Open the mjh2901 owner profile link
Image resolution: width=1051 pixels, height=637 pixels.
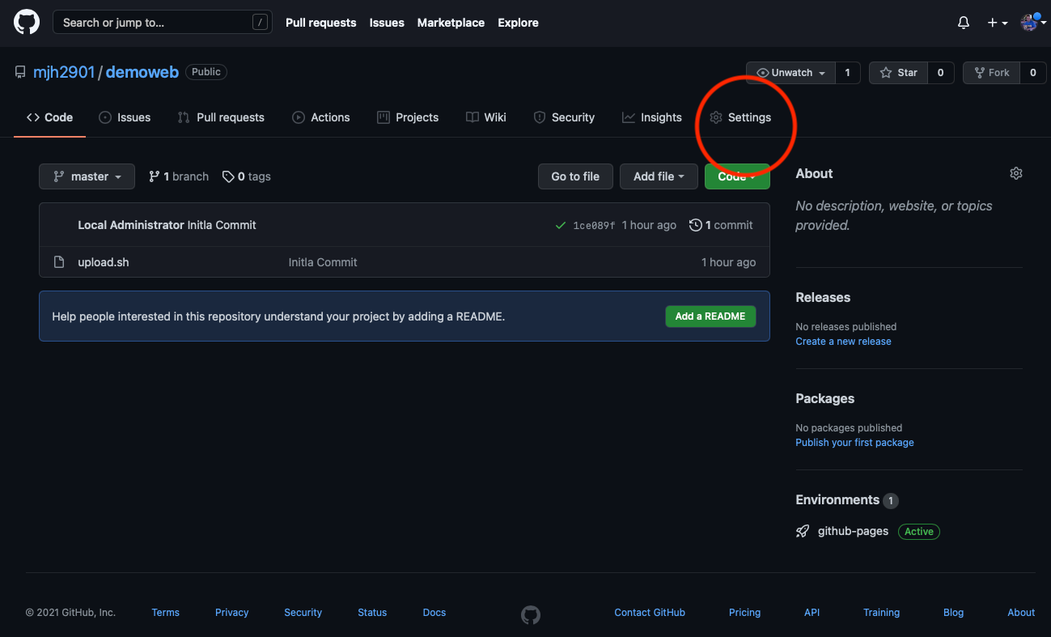(63, 72)
